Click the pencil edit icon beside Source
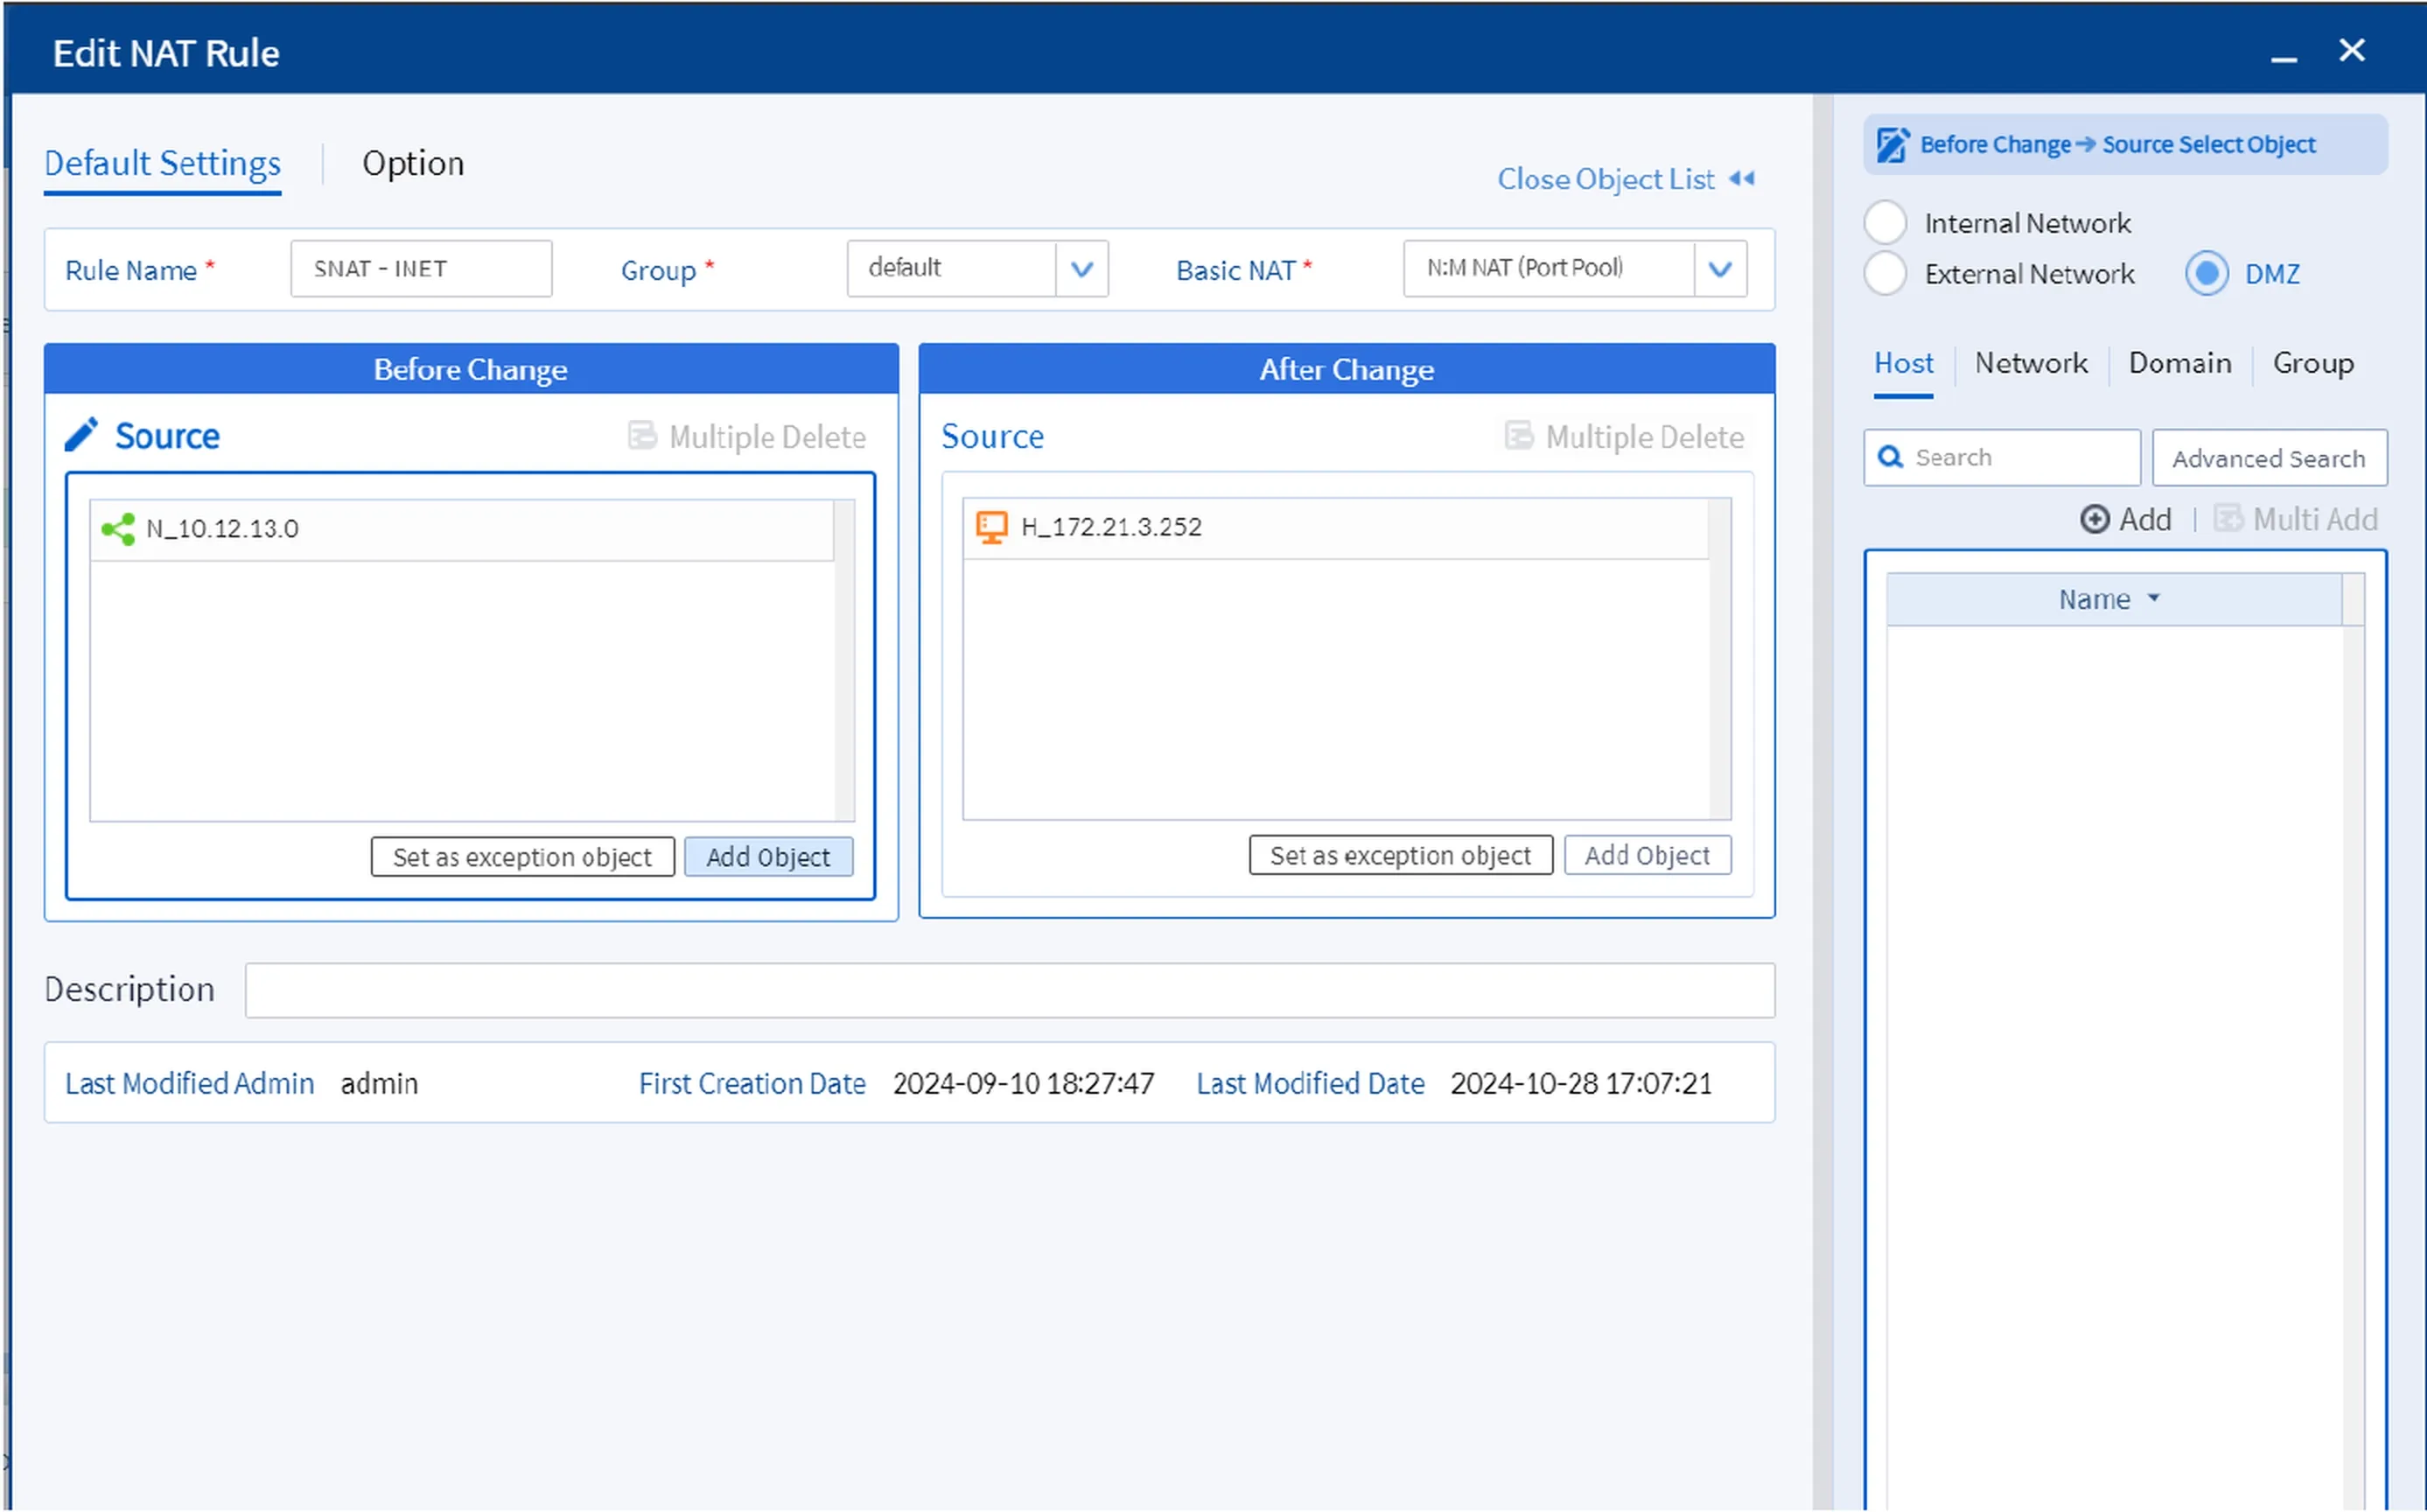Screen dimensions: 2427x1512 tap(81, 435)
